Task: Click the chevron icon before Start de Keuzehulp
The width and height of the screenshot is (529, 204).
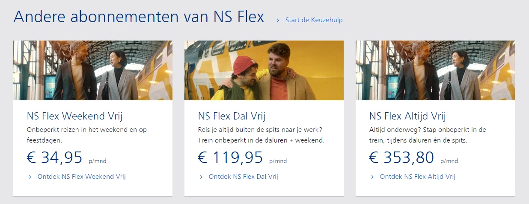Action: 278,20
